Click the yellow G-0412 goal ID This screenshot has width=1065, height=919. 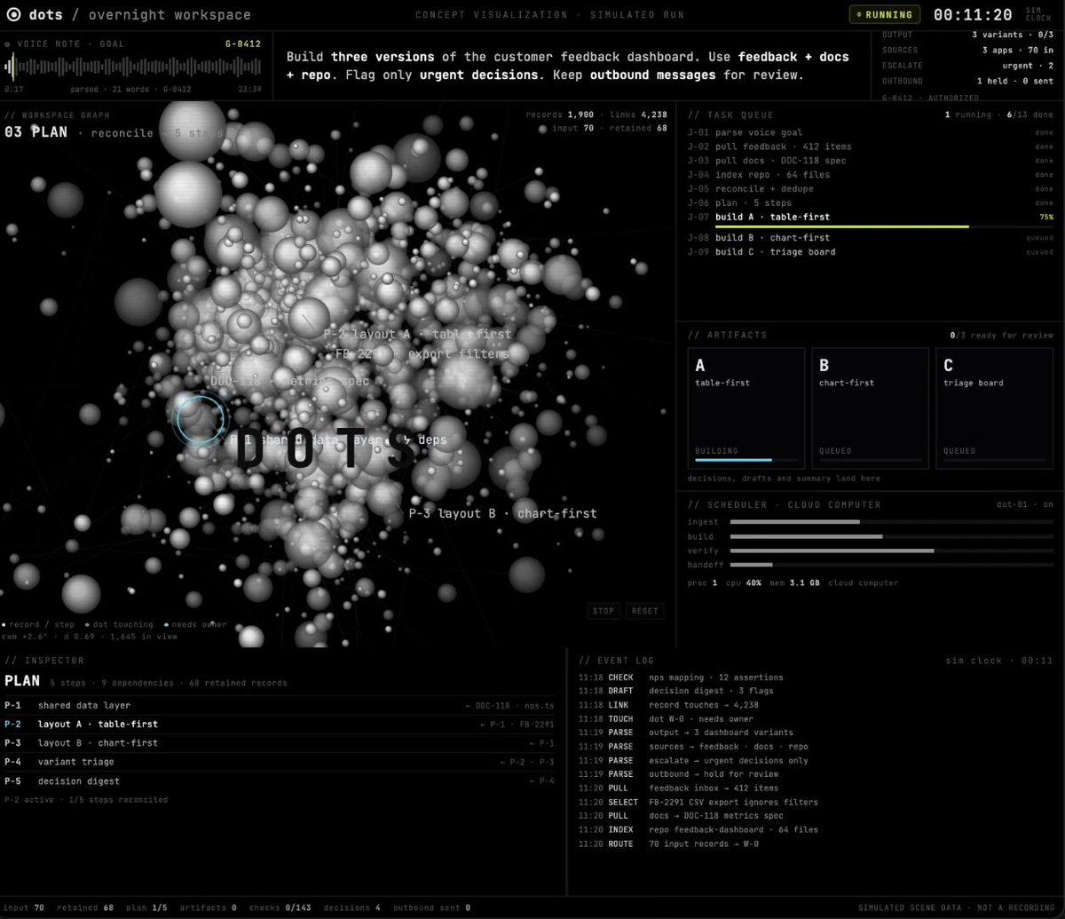click(x=244, y=44)
